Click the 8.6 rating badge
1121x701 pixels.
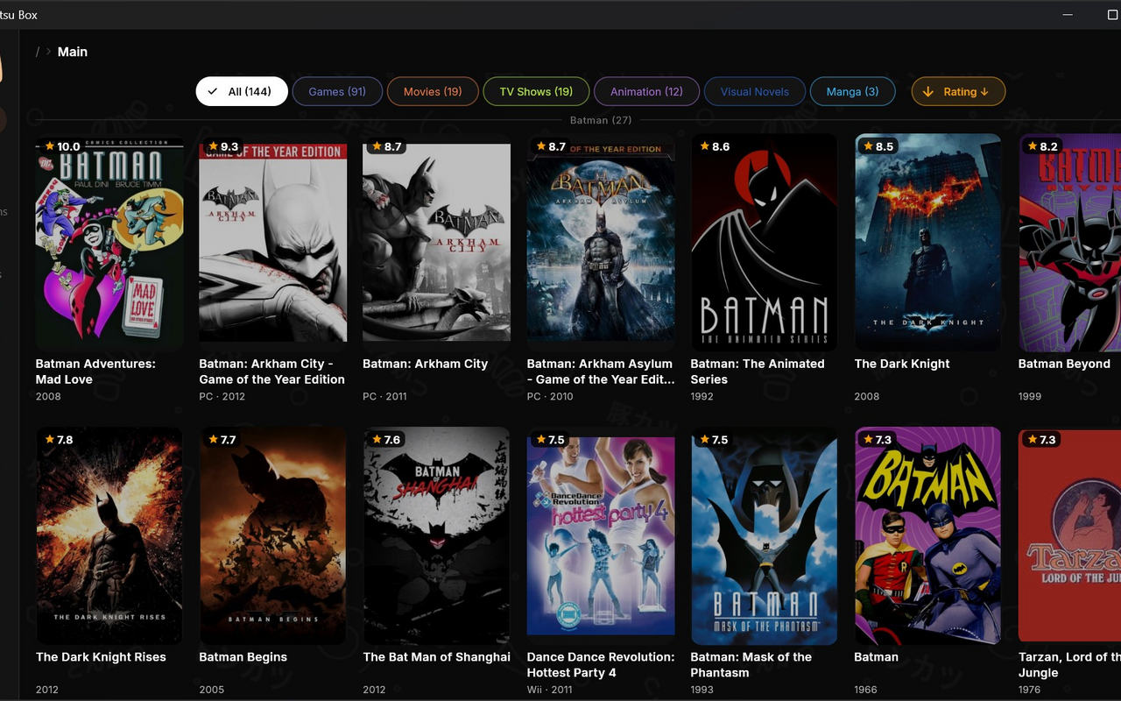point(715,146)
